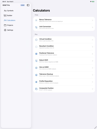Open the Virtual Condition calculator
This screenshot has width=97, height=129.
(64, 40)
